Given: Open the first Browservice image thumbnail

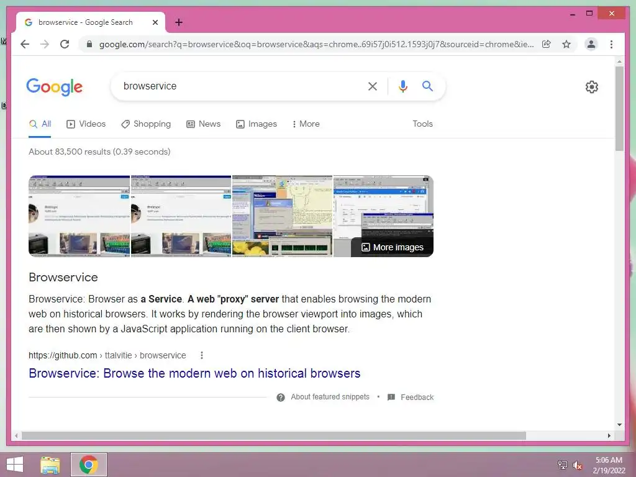Looking at the screenshot, I should [x=79, y=216].
